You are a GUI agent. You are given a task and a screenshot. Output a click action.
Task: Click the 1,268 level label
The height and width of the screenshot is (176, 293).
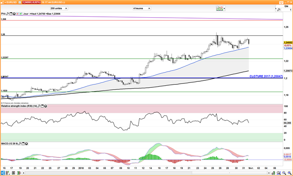[3, 19]
